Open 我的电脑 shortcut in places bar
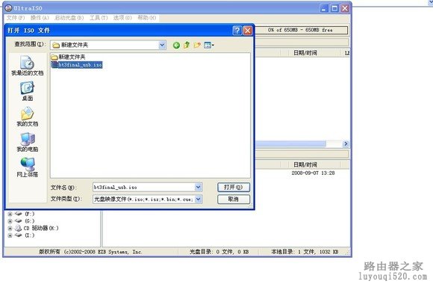Image resolution: width=433 pixels, height=287 pixels. point(27,142)
